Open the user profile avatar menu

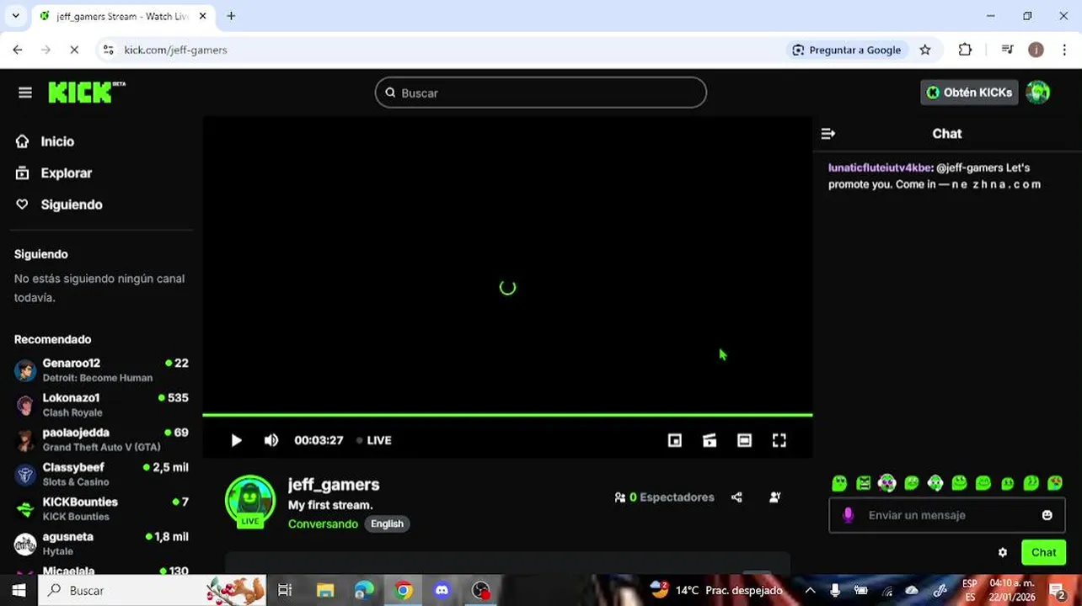coord(1038,93)
